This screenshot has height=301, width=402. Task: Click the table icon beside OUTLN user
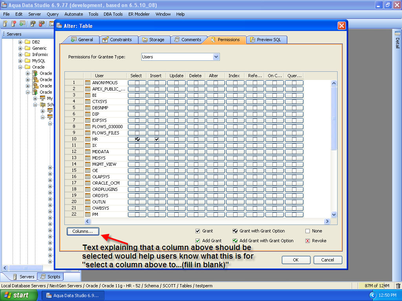[x=88, y=202]
